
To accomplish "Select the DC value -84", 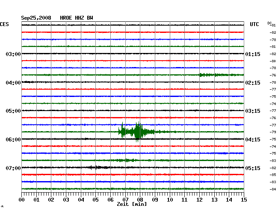I will (273, 189).
